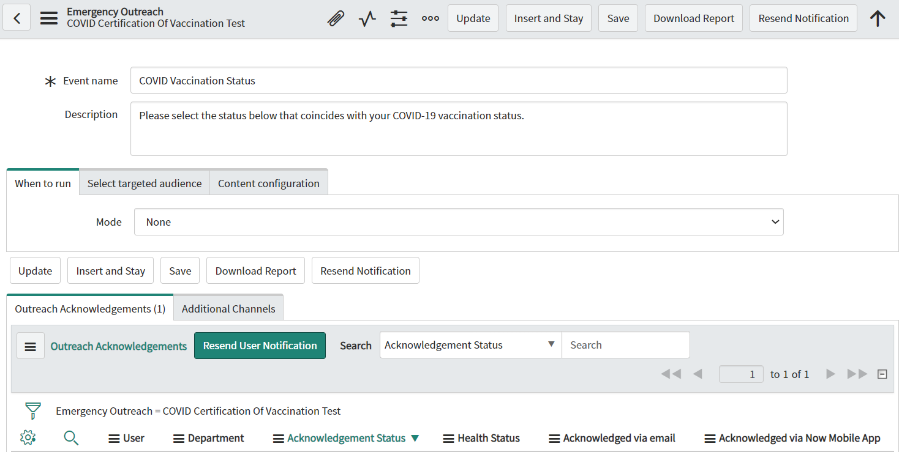Click Download Report in the header
This screenshot has height=452, width=899.
tap(693, 18)
